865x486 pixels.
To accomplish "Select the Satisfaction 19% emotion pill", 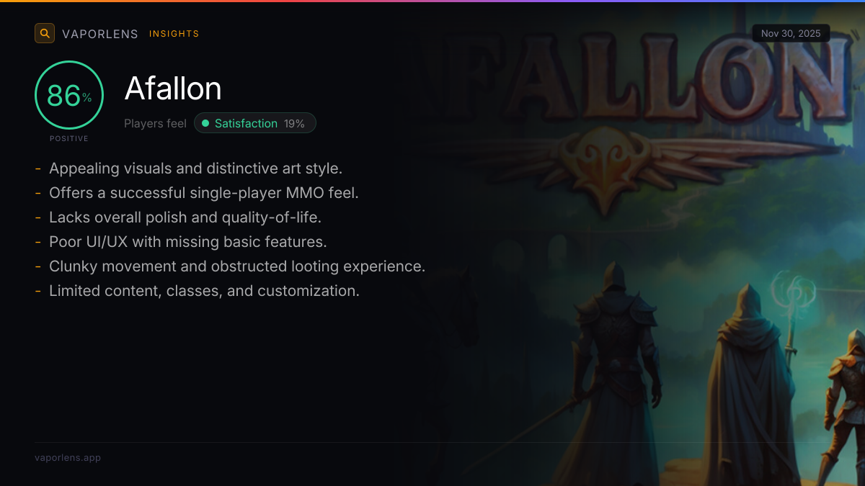I will point(255,124).
